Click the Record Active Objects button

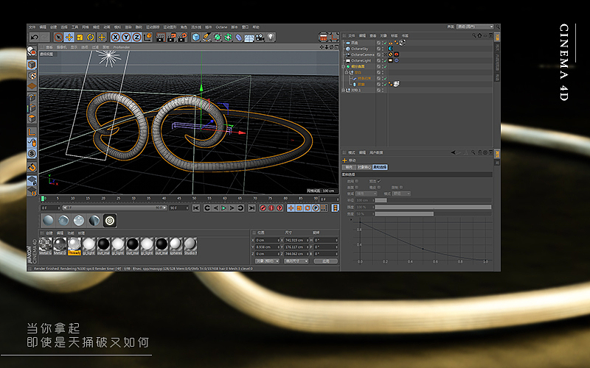263,208
